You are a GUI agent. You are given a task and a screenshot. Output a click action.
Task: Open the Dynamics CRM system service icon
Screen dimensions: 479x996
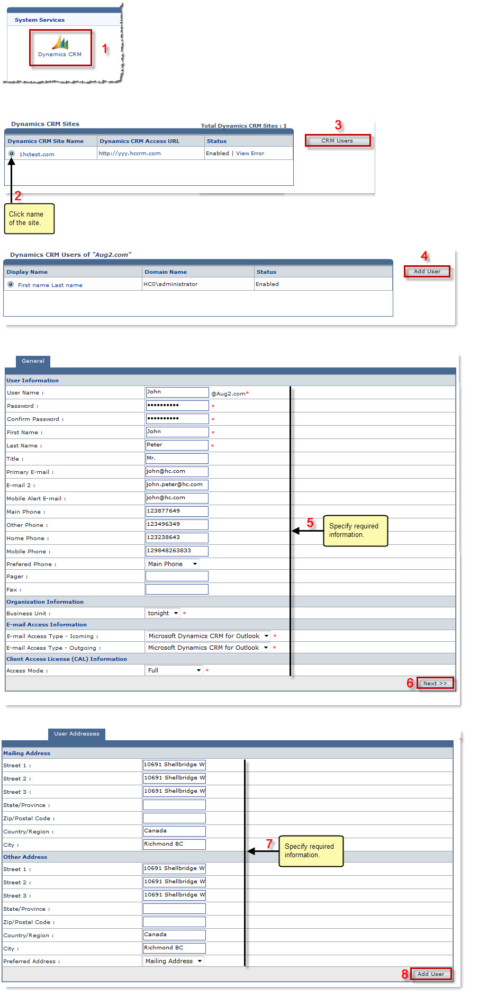[60, 47]
